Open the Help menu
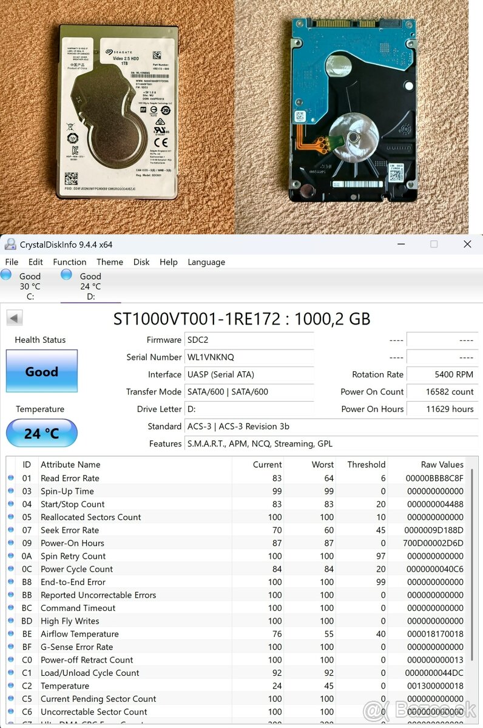 pyautogui.click(x=169, y=262)
